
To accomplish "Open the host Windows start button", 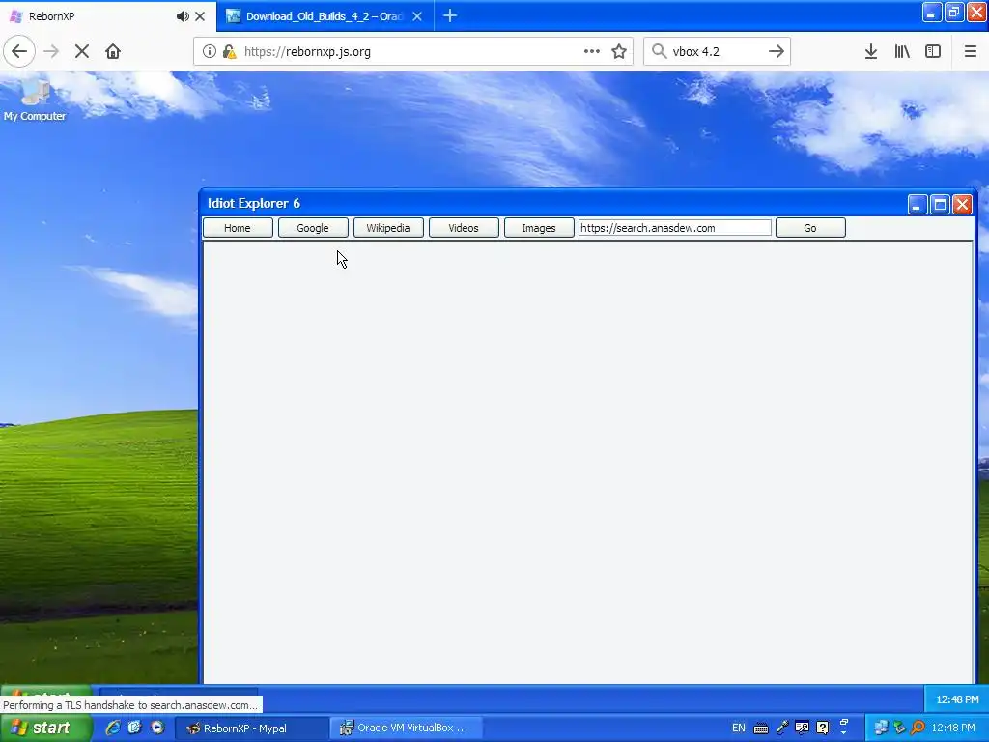I will point(45,728).
